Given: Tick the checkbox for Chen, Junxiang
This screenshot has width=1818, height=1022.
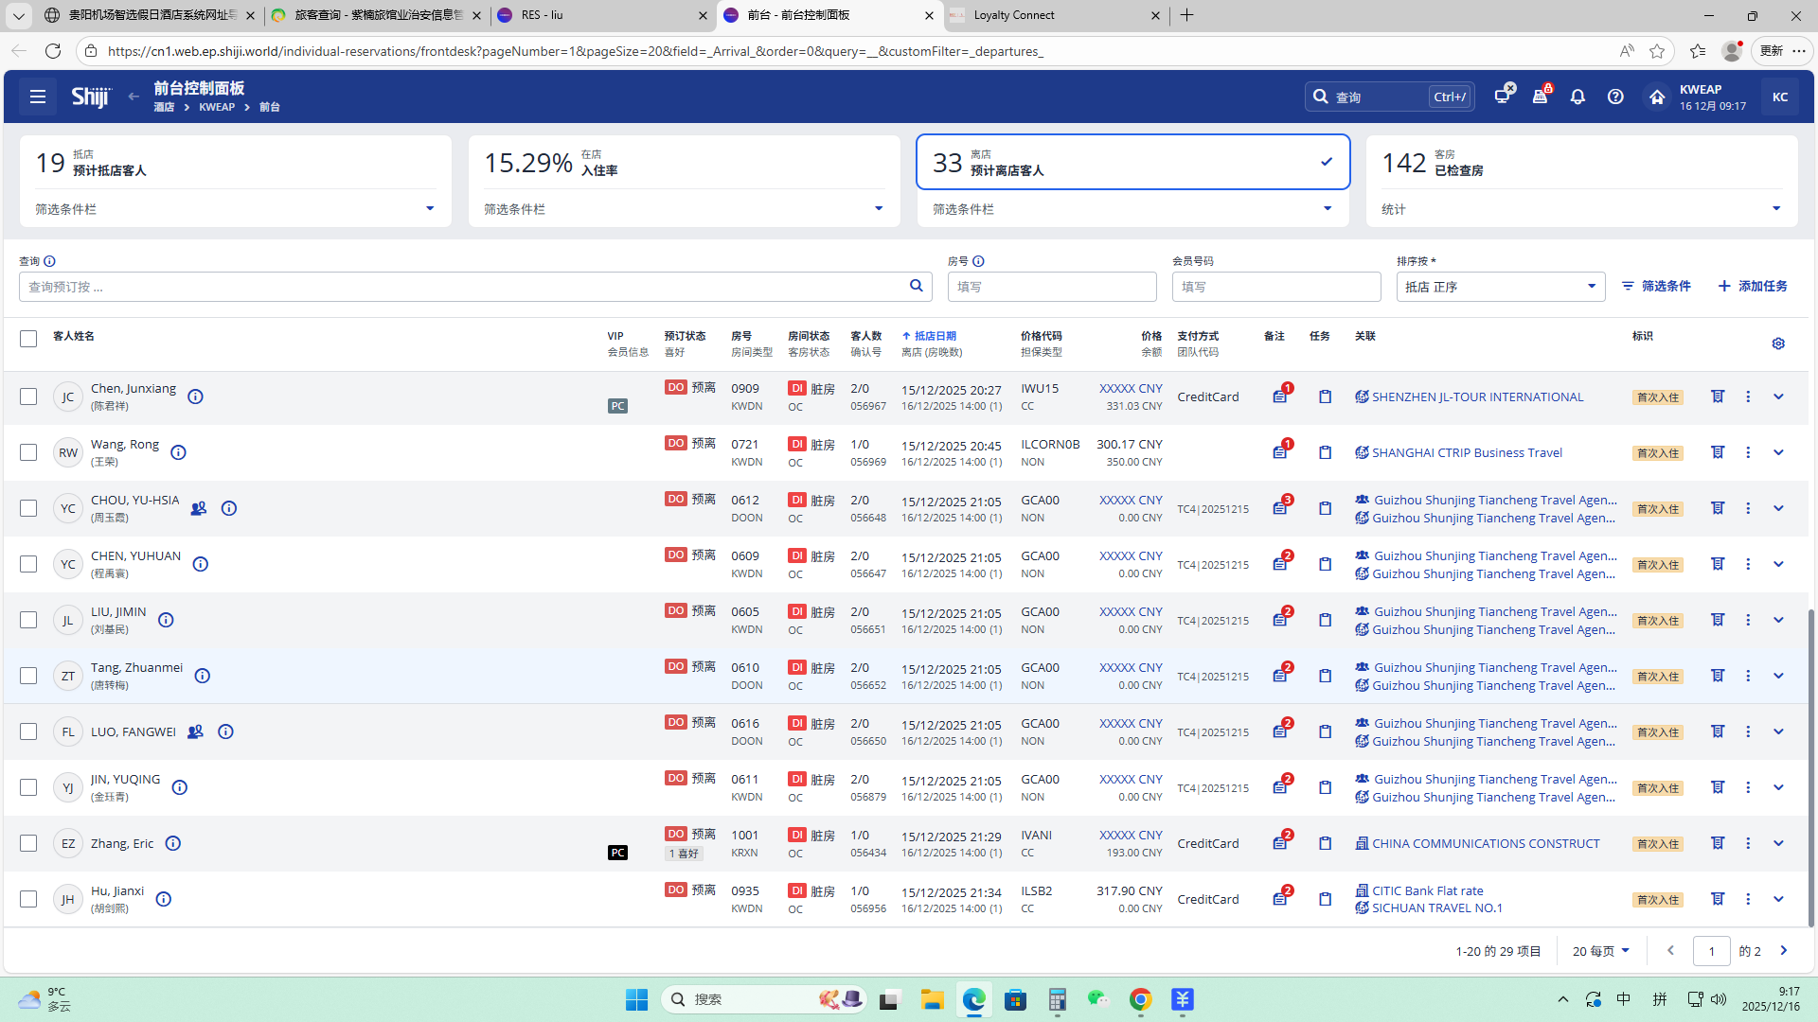Looking at the screenshot, I should coord(28,396).
